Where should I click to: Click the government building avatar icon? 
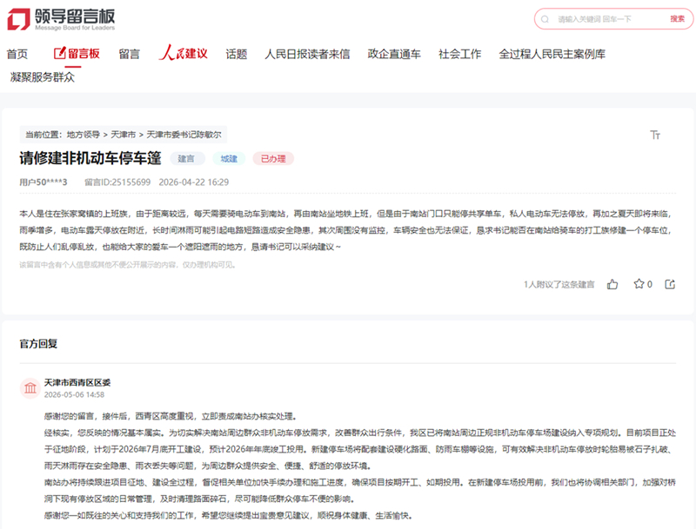pos(30,388)
